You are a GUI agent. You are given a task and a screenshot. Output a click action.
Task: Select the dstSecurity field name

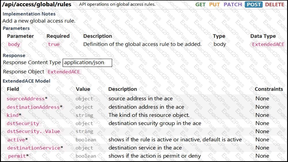(23, 123)
